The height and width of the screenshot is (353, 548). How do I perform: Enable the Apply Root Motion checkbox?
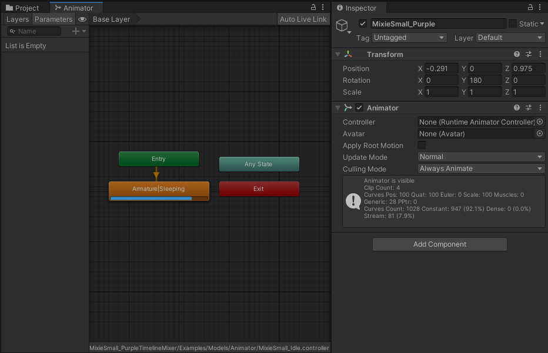point(422,145)
